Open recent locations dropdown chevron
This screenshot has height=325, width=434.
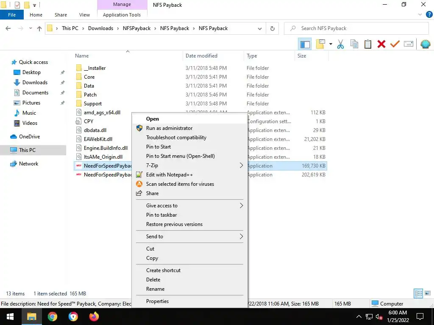click(31, 28)
